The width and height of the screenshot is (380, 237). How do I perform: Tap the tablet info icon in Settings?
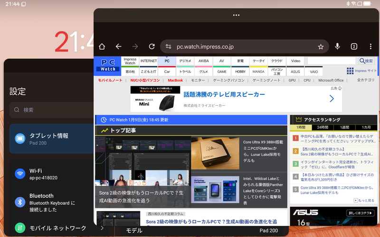[x=20, y=138]
